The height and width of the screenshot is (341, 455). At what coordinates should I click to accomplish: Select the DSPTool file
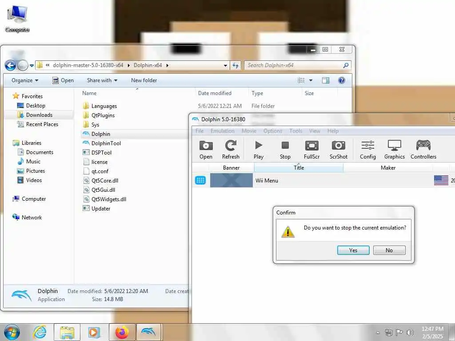point(101,153)
